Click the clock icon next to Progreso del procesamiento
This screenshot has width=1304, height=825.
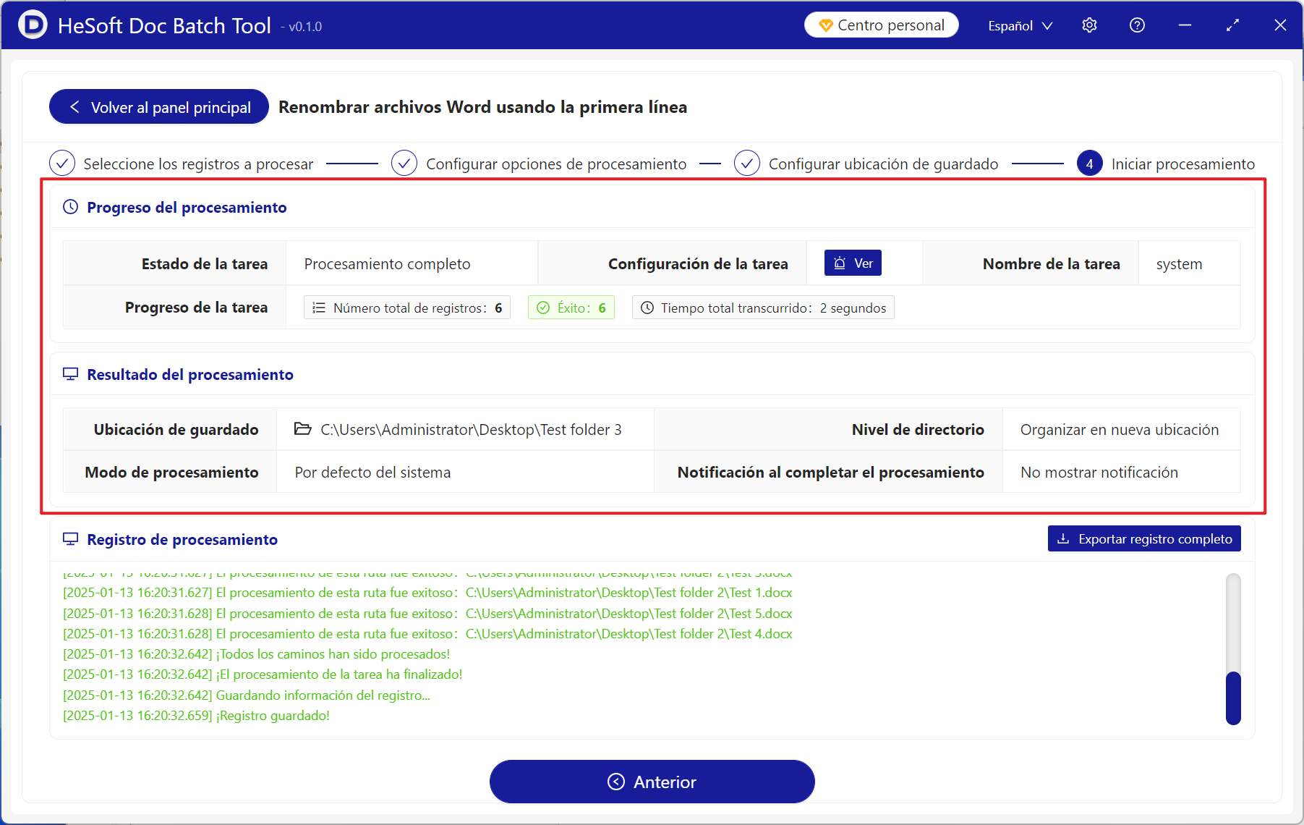(70, 207)
